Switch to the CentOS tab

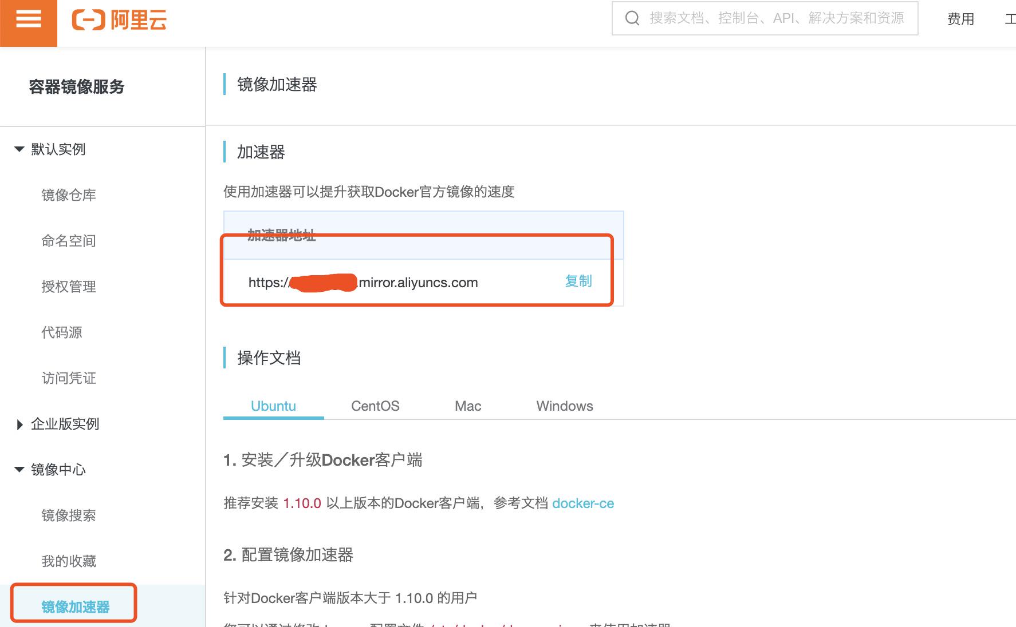click(x=375, y=406)
